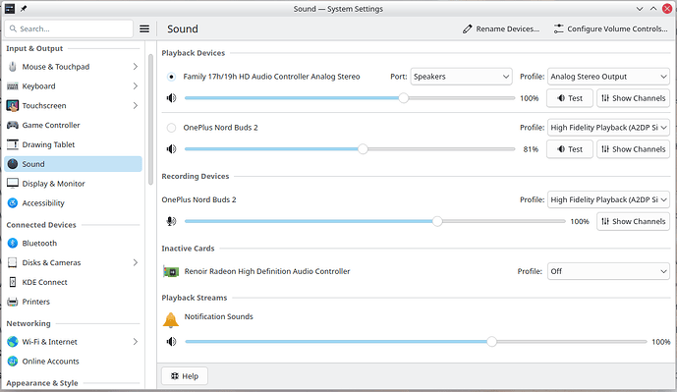The height and width of the screenshot is (392, 677).
Task: Click OnePlus Nord Buds 2 playback volume slider handle
Action: coord(363,149)
